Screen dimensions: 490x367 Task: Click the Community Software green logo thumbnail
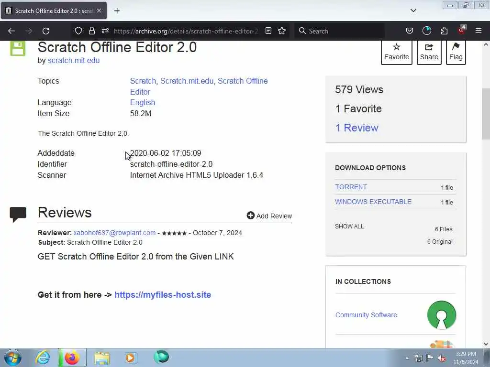click(442, 315)
